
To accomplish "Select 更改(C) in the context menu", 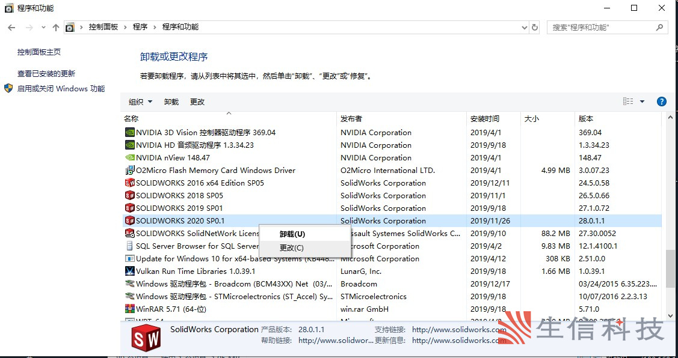I will (305, 248).
